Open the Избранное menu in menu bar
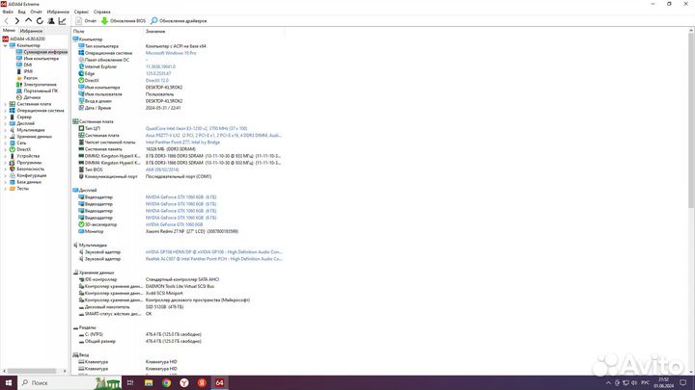The image size is (695, 390). [x=58, y=12]
